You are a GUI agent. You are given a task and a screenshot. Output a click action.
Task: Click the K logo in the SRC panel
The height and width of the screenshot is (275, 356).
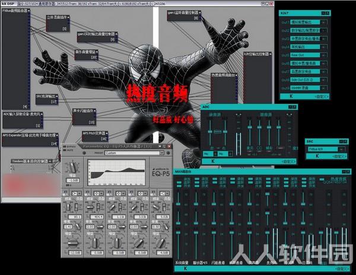317,156
